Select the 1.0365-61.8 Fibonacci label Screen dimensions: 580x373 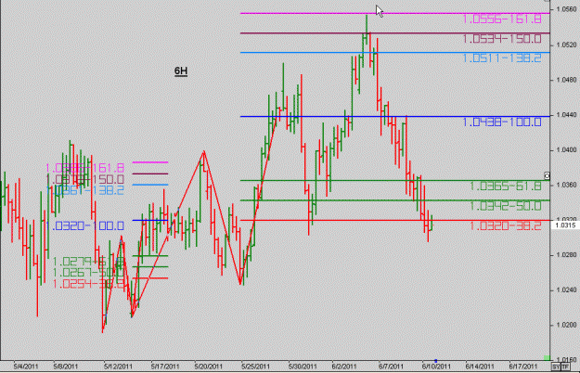point(506,186)
